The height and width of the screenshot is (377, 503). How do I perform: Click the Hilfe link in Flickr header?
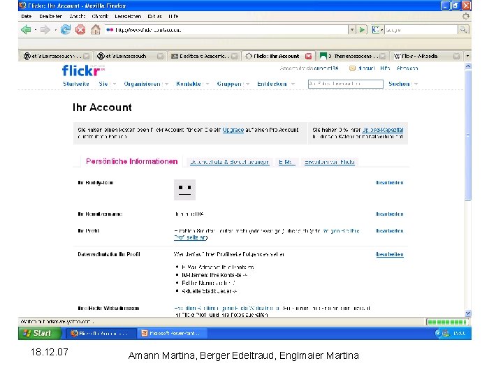385,68
